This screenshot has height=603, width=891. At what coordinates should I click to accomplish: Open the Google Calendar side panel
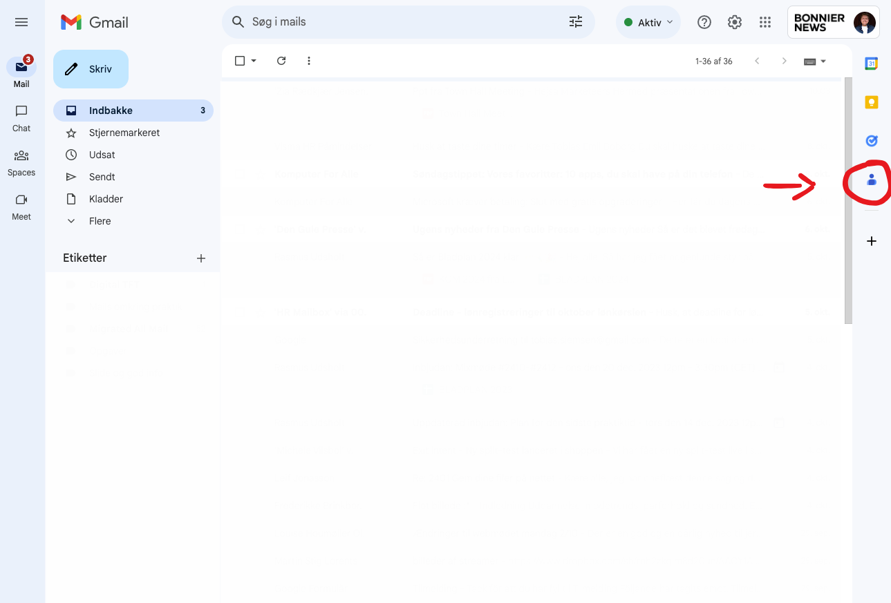tap(871, 63)
